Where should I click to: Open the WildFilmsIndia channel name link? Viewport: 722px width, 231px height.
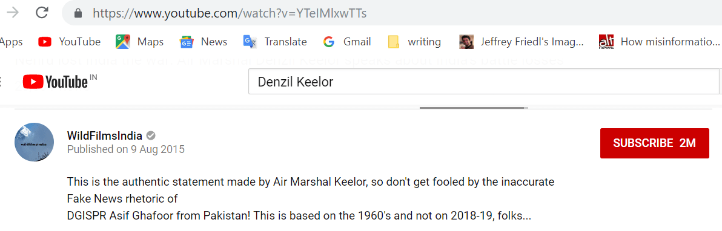point(105,135)
